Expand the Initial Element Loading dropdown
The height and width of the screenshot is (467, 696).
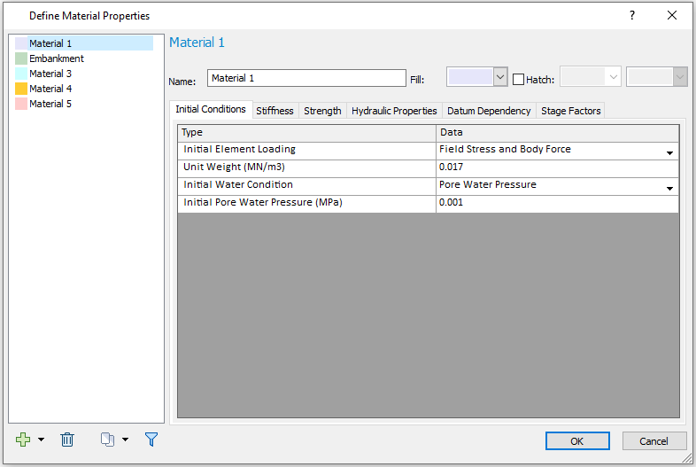pos(669,152)
